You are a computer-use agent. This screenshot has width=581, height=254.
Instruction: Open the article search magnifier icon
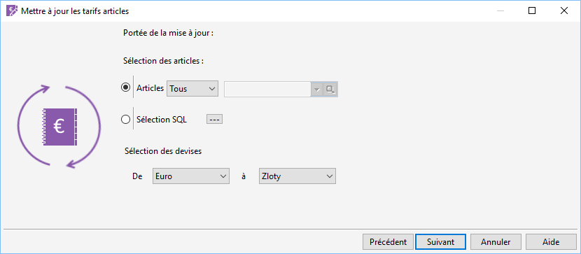pyautogui.click(x=331, y=90)
